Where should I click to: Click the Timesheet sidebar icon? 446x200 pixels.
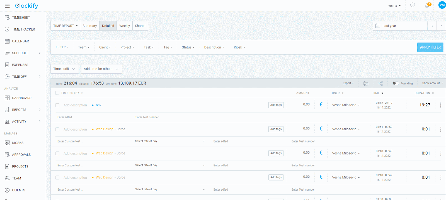(7, 17)
